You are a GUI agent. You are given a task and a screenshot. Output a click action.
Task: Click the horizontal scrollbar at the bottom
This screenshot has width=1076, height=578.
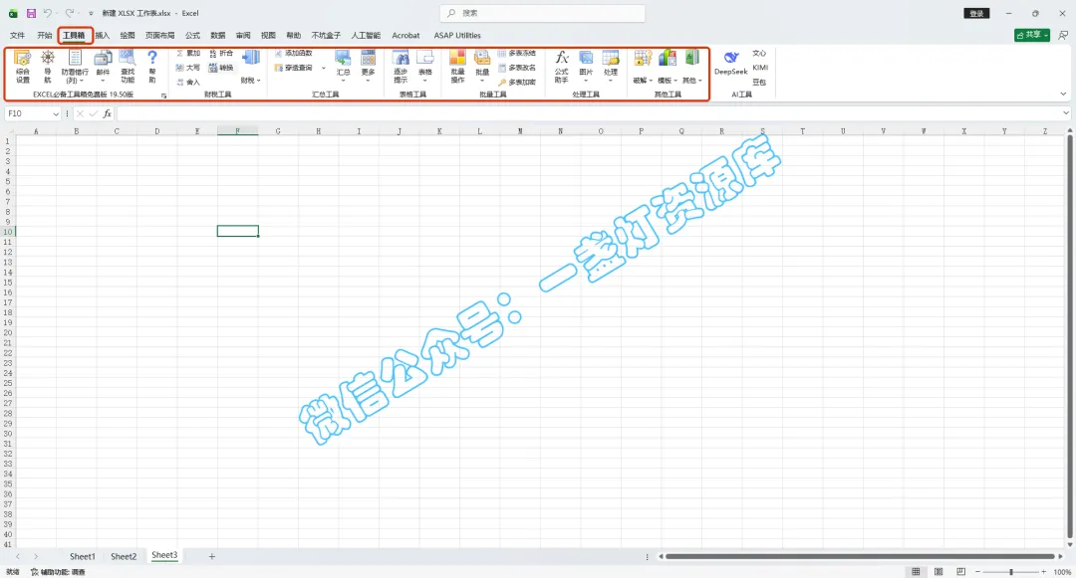click(x=860, y=556)
